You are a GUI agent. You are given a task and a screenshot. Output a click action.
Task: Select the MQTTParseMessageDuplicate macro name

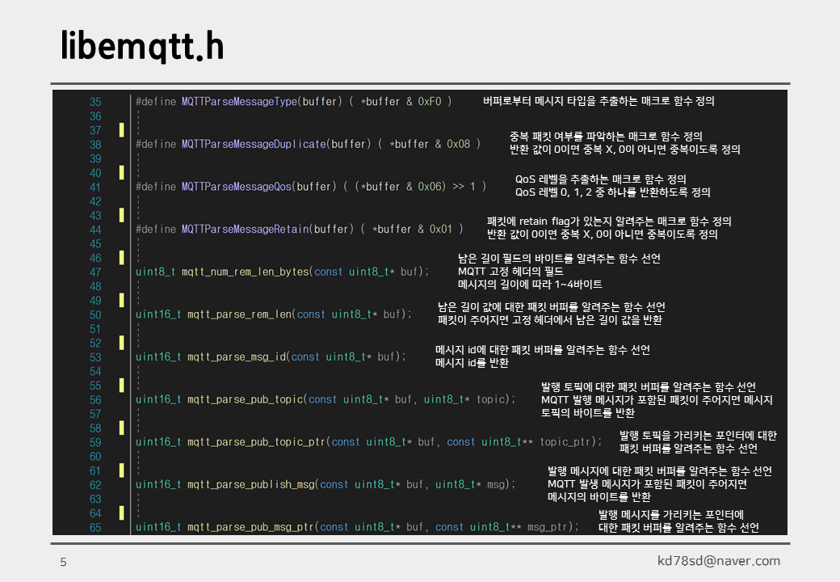[x=254, y=144]
